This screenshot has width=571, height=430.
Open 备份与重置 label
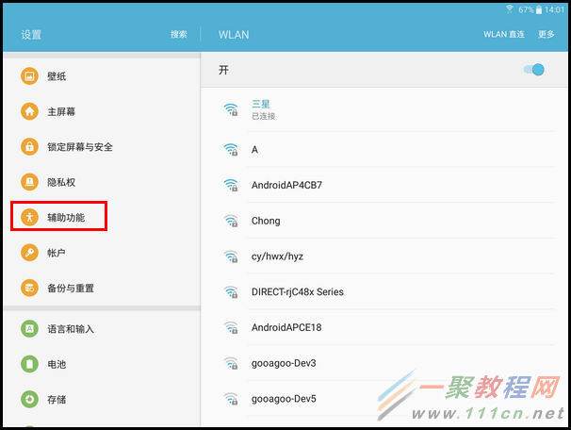71,289
